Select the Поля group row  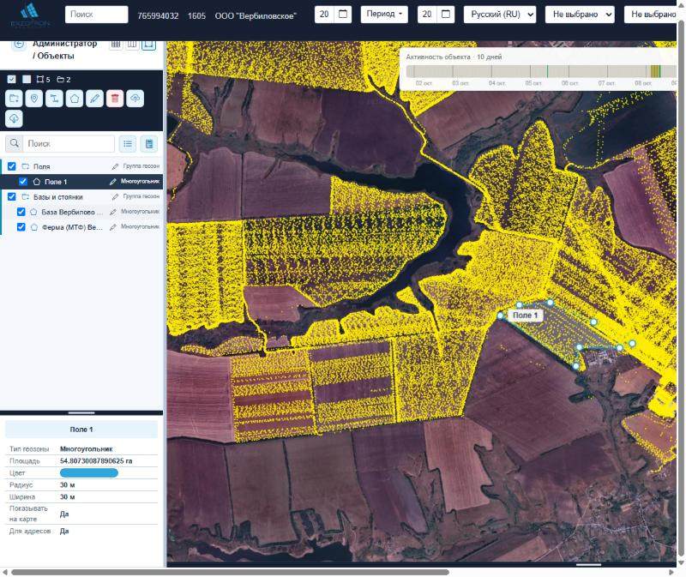tap(81, 166)
